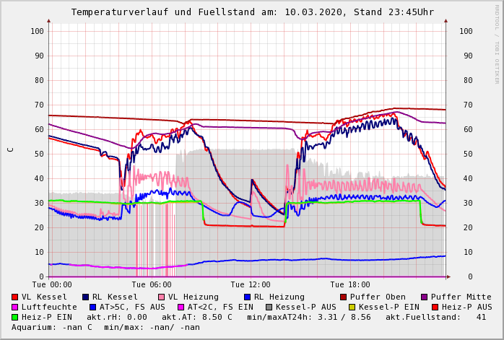Image resolution: width=504 pixels, height=340 pixels.
Task: Click the dark blue RL Kessel legend swatch
Action: [85, 297]
